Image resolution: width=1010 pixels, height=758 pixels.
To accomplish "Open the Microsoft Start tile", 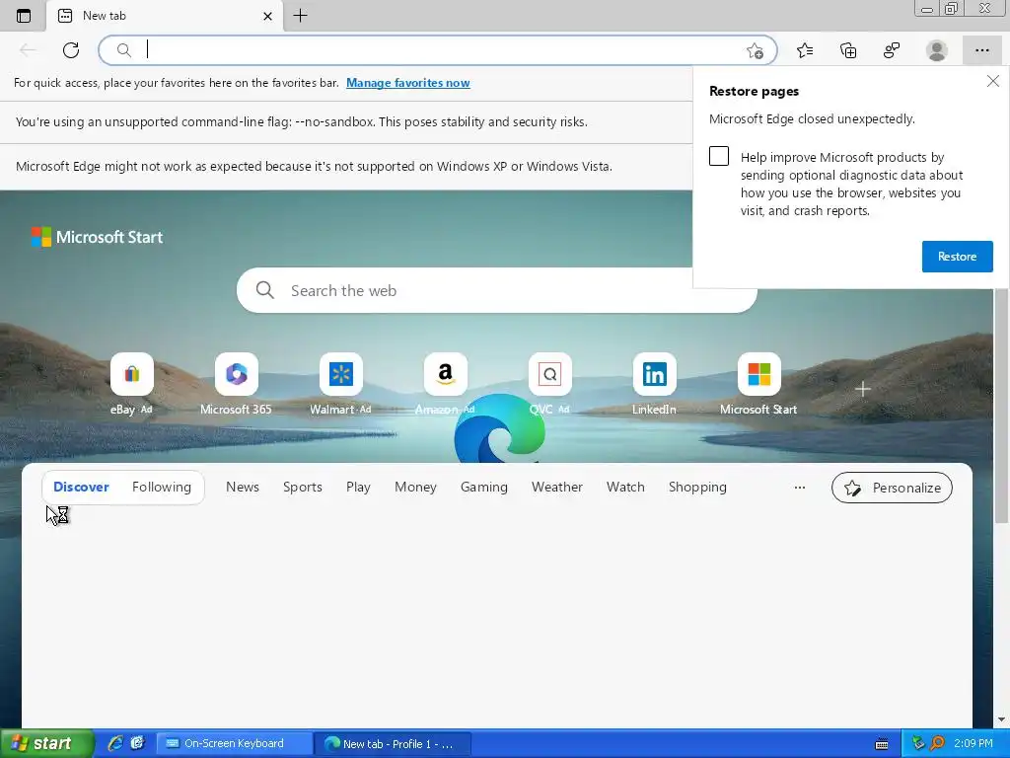I will 758,384.
